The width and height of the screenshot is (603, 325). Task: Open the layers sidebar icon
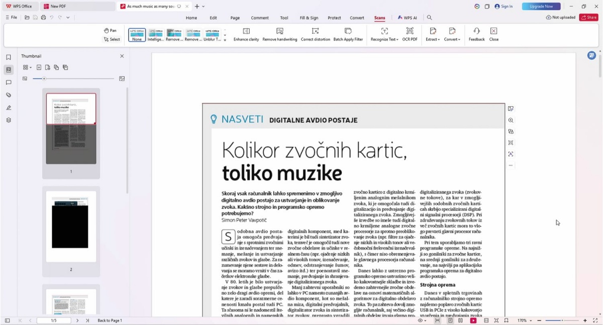coord(9,120)
